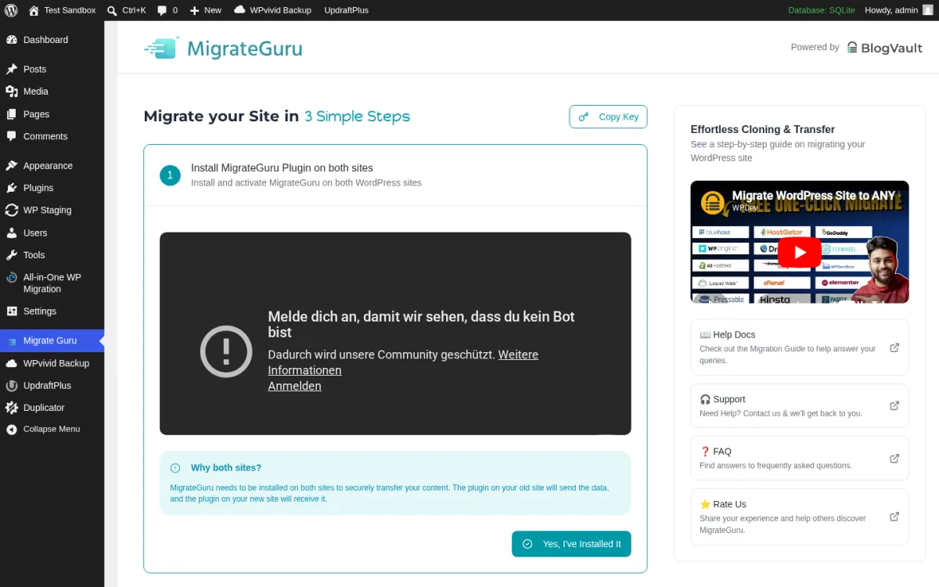Click the BlogVault logo
This screenshot has height=587, width=939.
coord(884,48)
